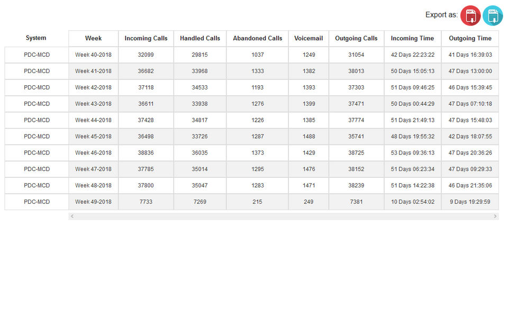Viewport: 508px width, 333px height.
Task: Select the Week 40-2018 cell
Action: pos(93,55)
